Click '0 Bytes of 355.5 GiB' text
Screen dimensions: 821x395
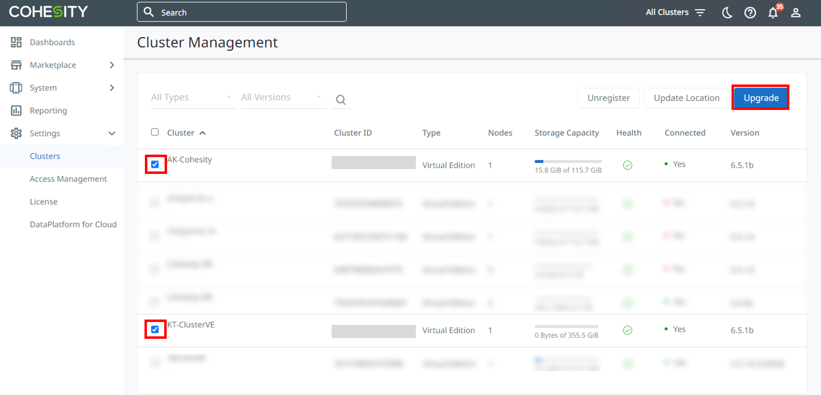[566, 335]
